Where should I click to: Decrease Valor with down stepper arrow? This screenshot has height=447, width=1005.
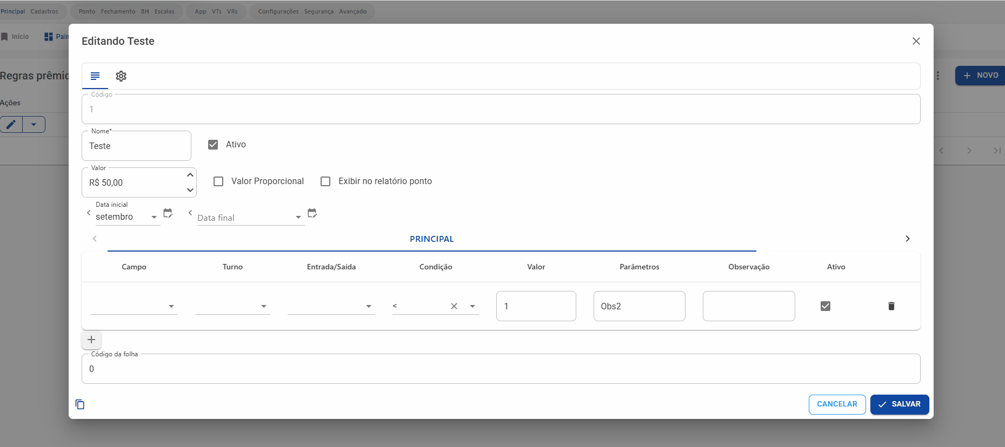click(x=190, y=190)
